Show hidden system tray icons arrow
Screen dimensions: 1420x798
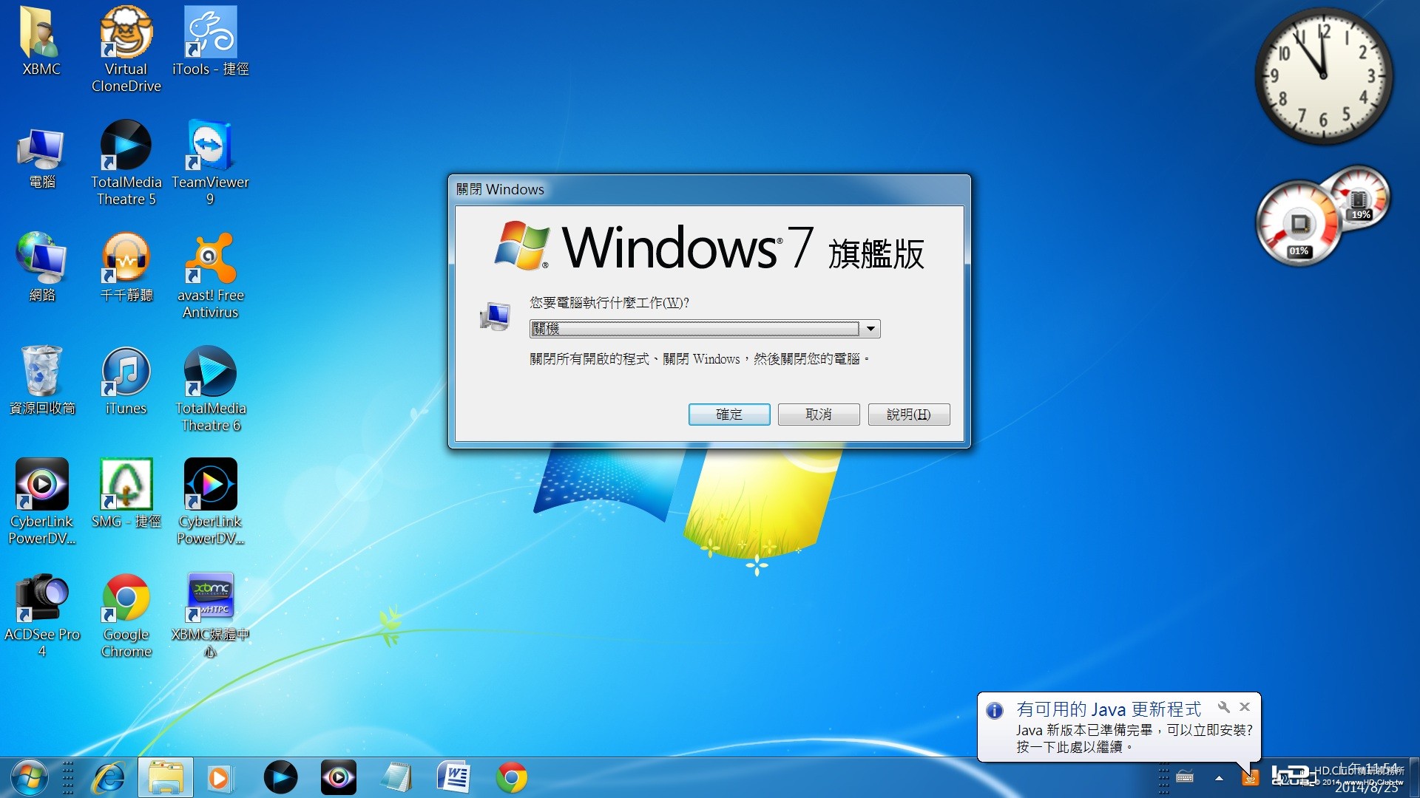[1219, 778]
